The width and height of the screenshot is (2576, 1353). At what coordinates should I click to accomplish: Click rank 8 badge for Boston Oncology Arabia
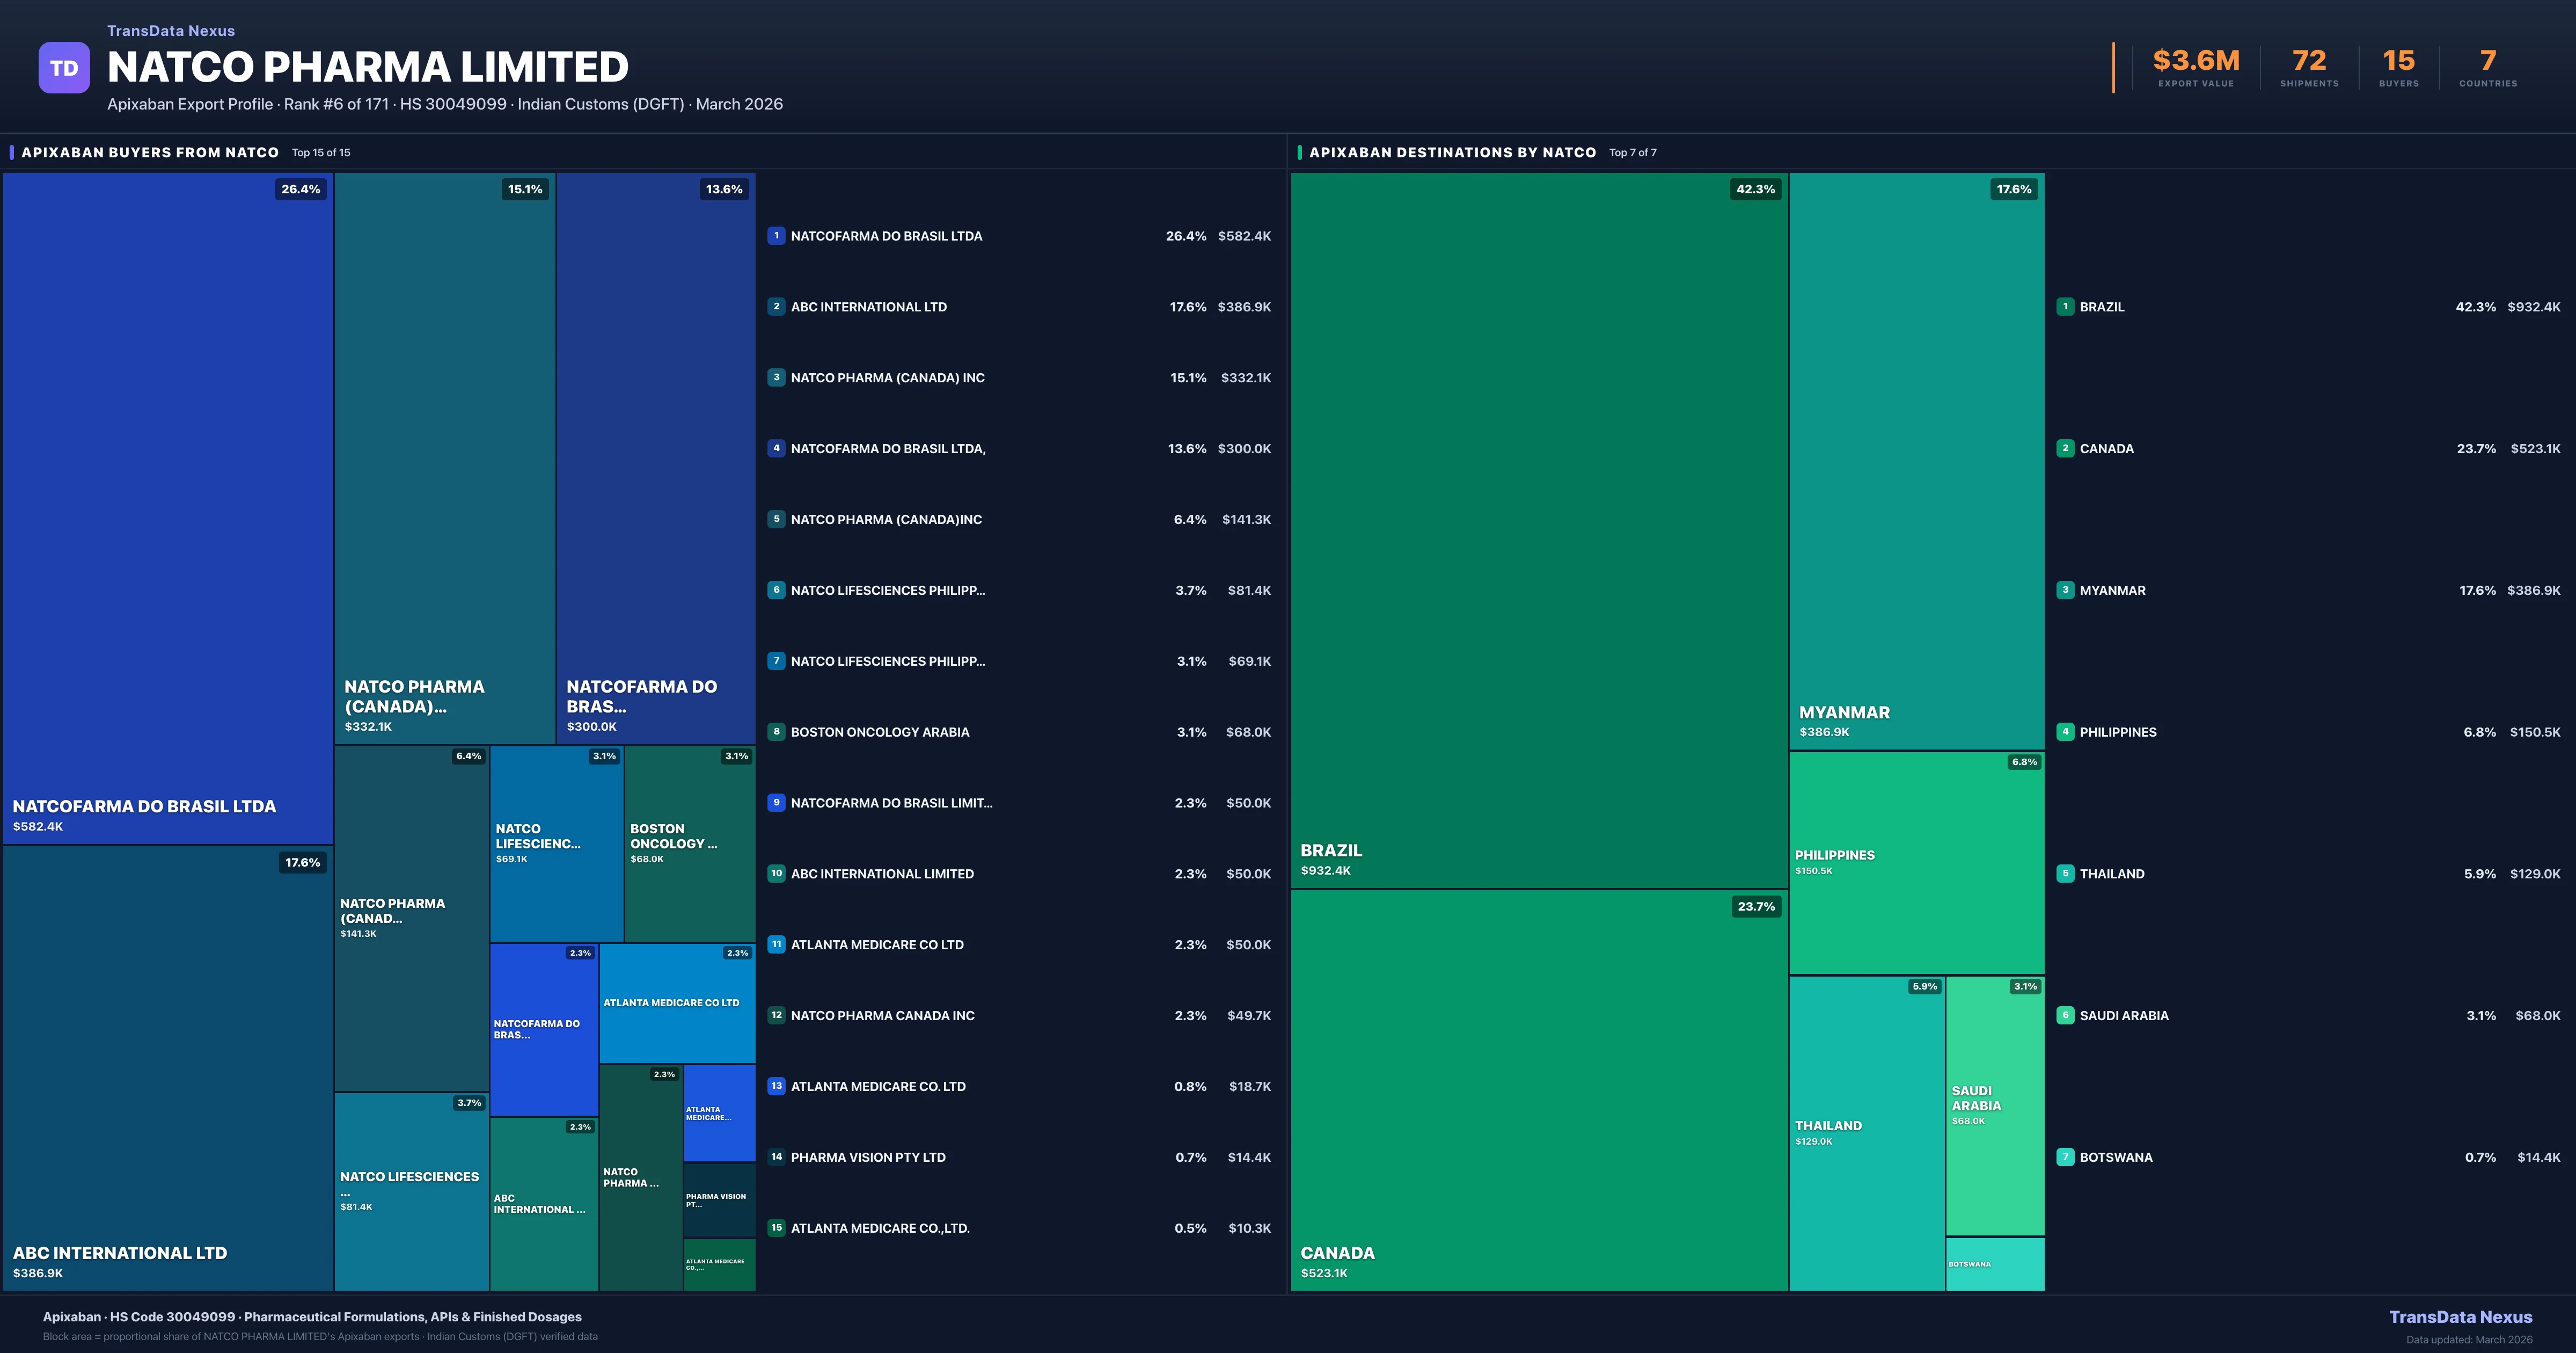[x=776, y=732]
